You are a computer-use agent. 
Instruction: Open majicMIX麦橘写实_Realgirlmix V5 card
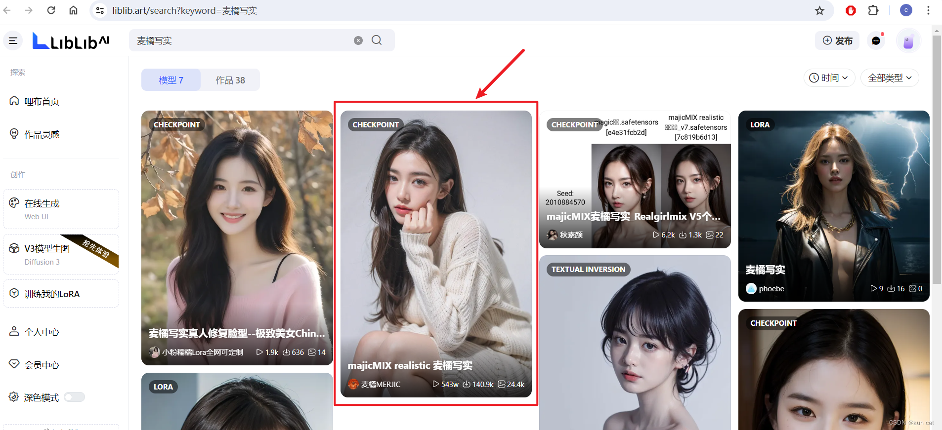[635, 179]
